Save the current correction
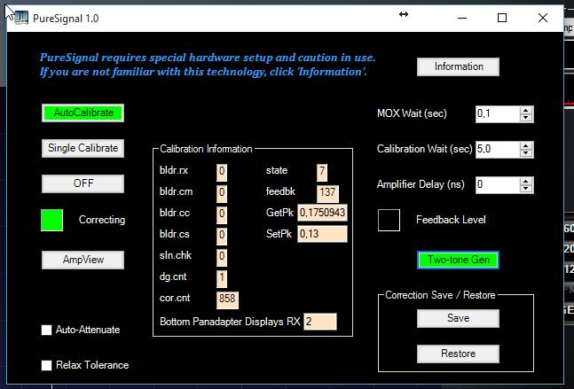 pyautogui.click(x=458, y=318)
